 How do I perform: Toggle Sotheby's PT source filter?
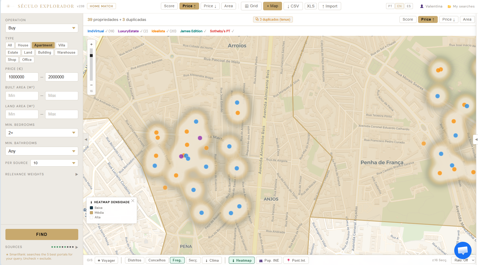pos(222,31)
